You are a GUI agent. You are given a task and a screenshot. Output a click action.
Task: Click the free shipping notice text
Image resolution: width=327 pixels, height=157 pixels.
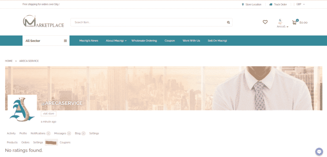41,4
